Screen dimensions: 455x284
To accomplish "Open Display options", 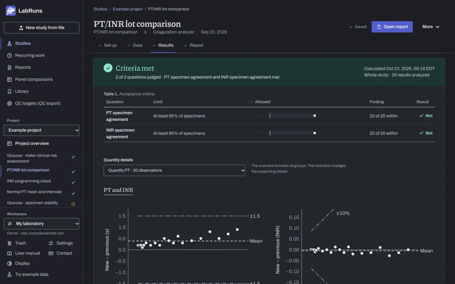I will pyautogui.click(x=18, y=263).
